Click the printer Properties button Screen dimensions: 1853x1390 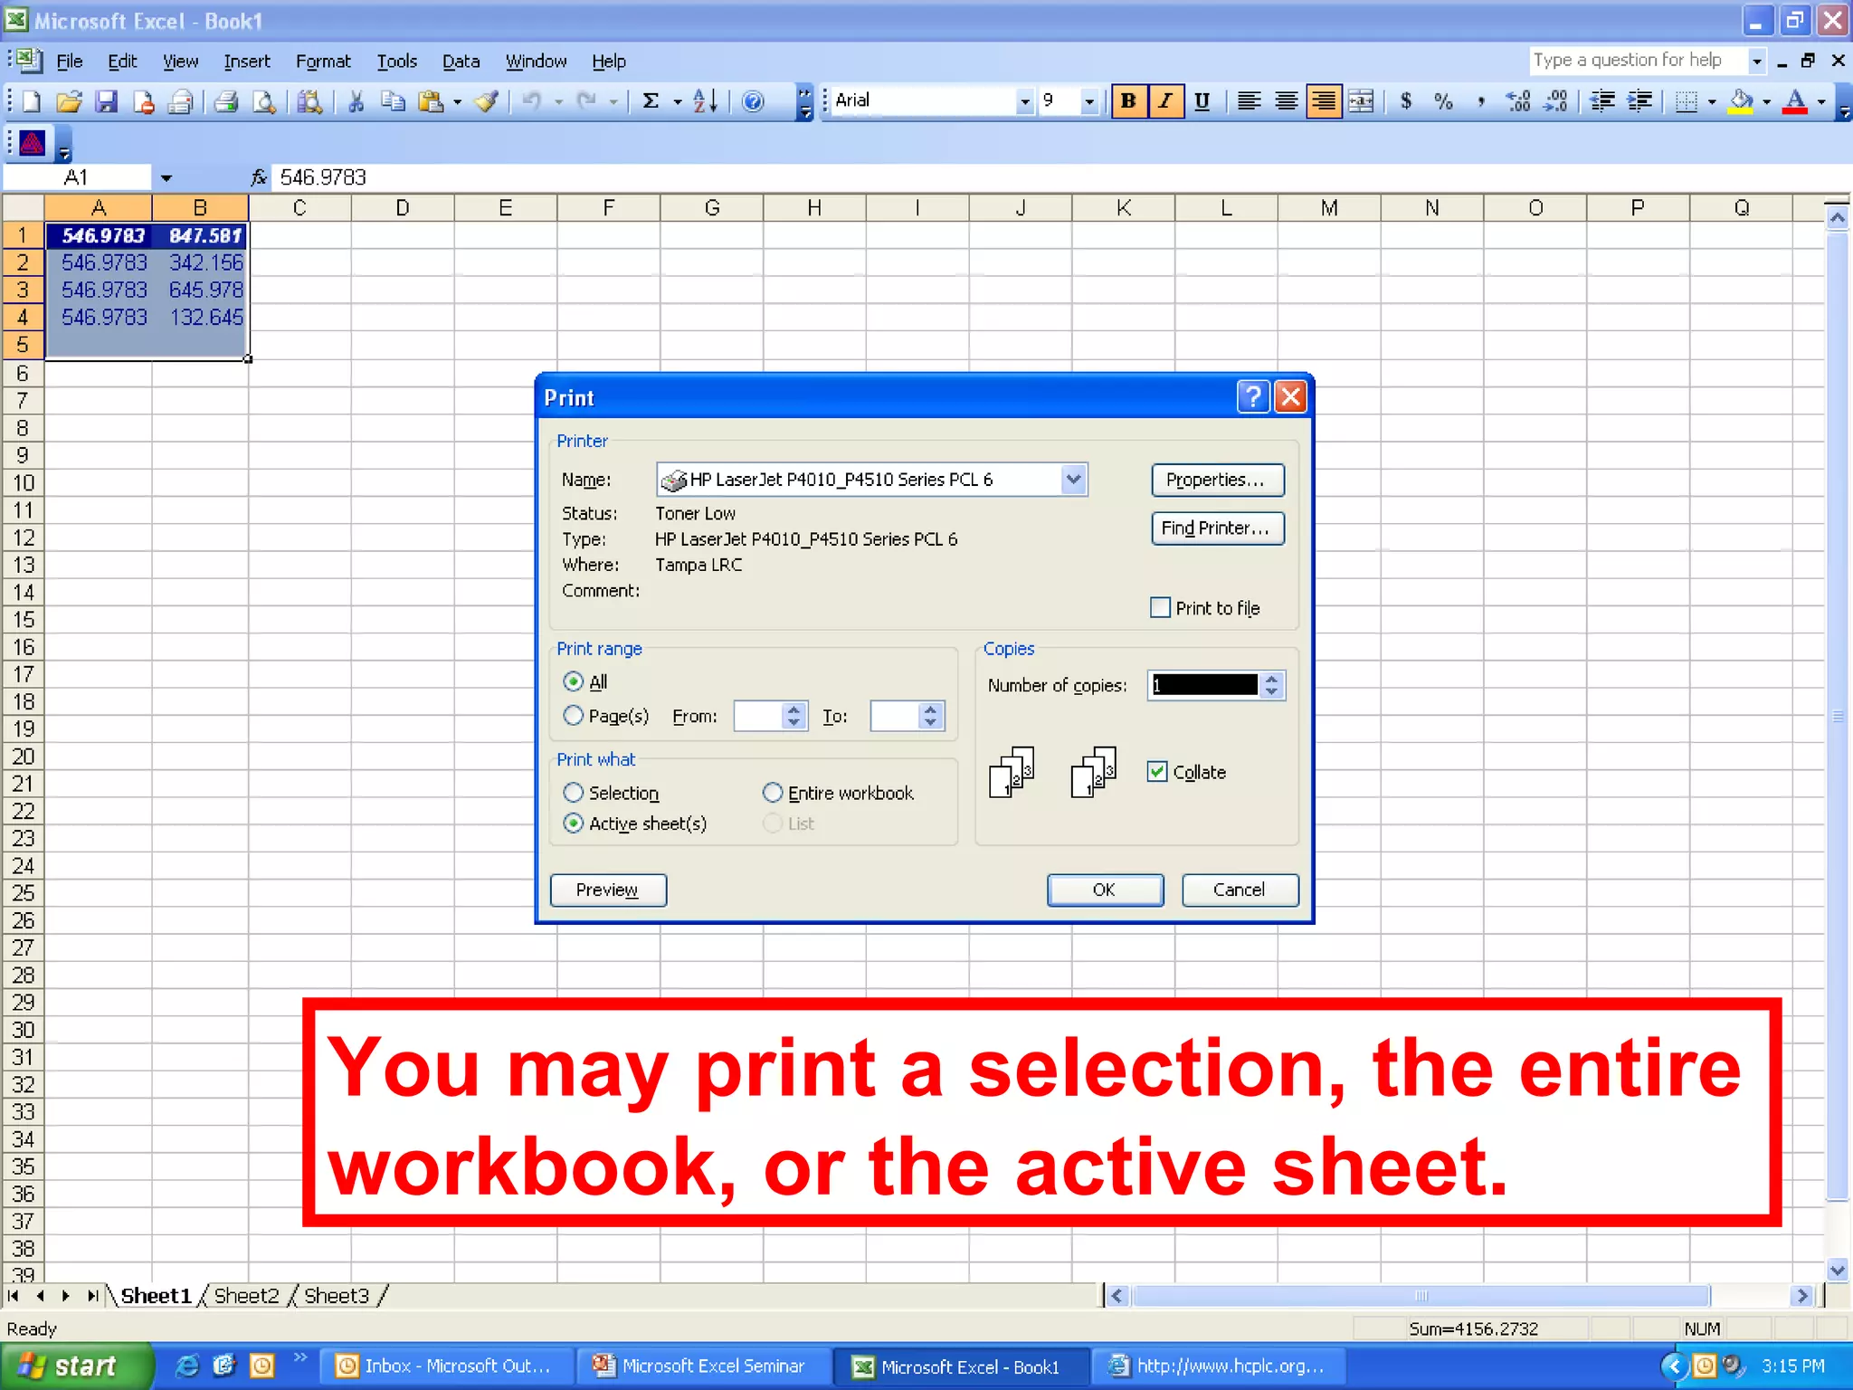(1217, 480)
